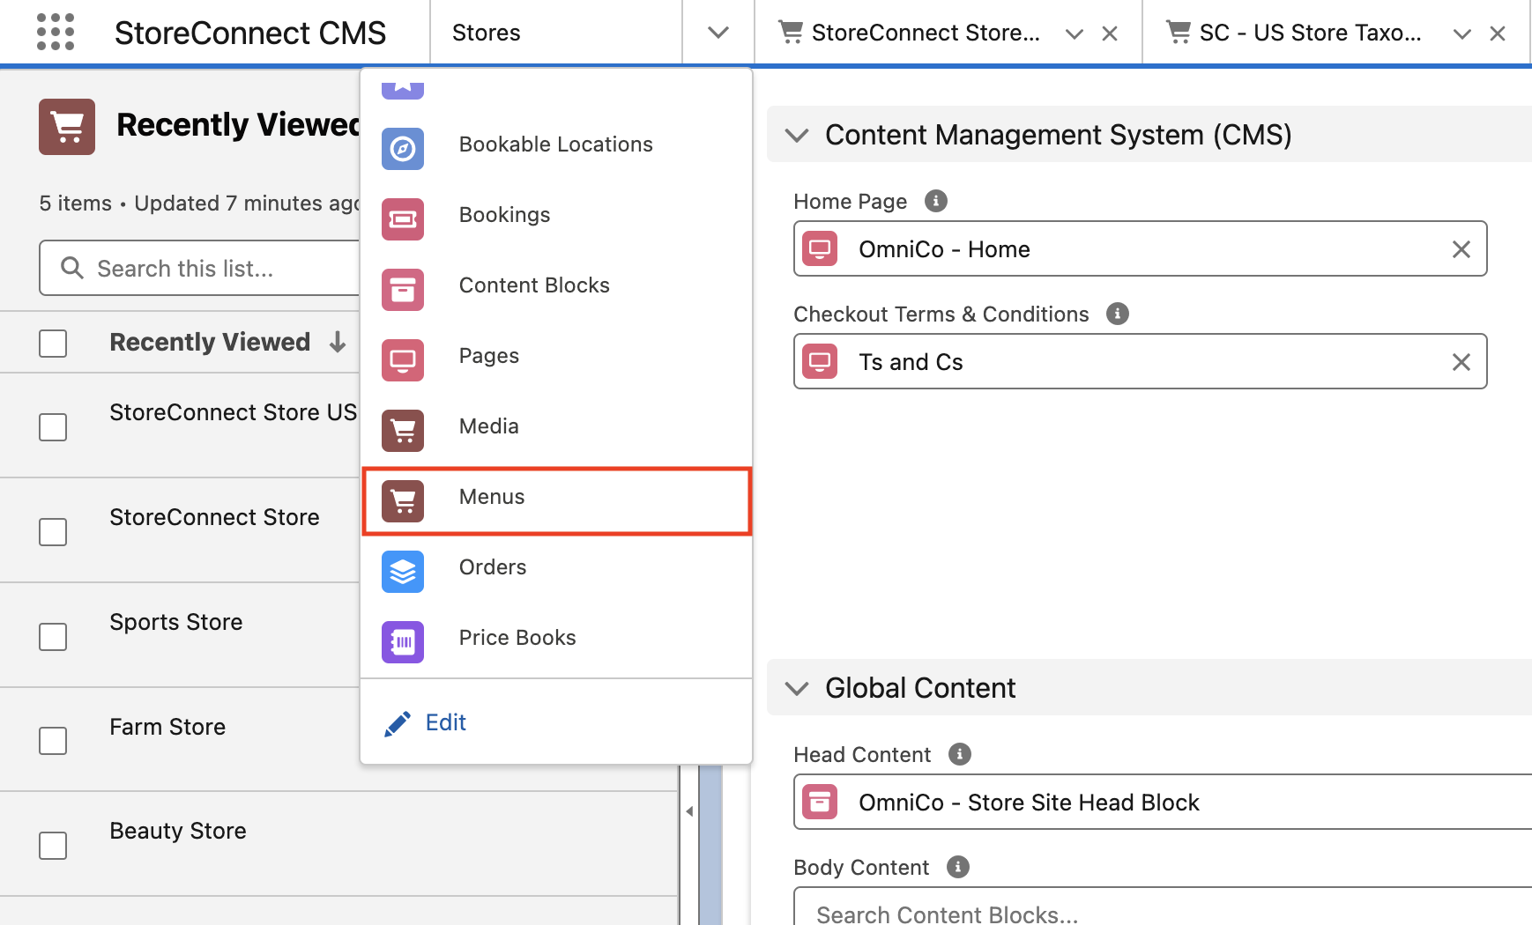1532x925 pixels.
Task: Check the Farm Store row
Action: pyautogui.click(x=53, y=741)
